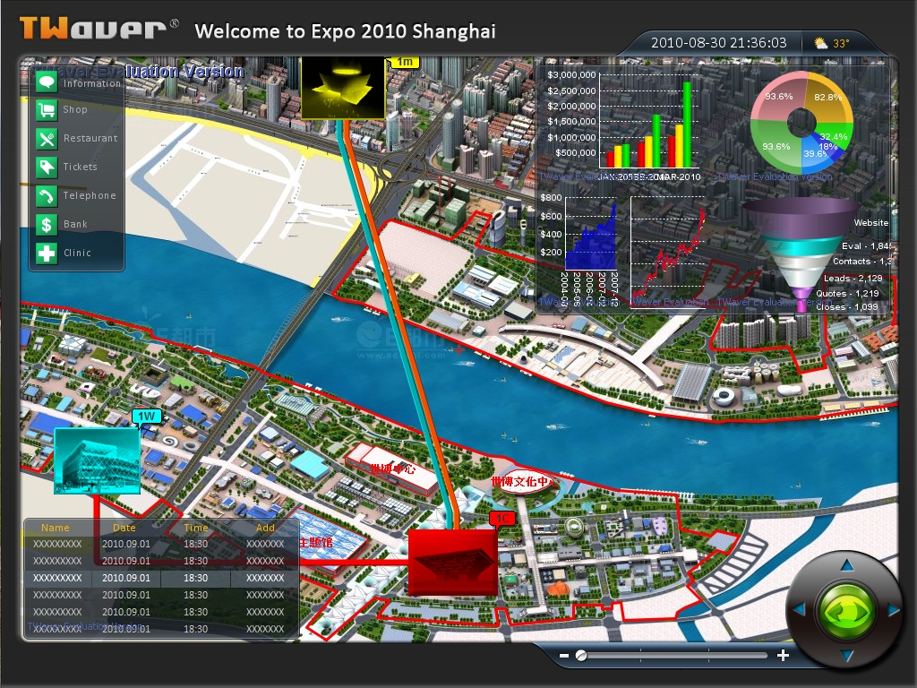Click the zoom slider handle
The height and width of the screenshot is (688, 917).
pos(581,655)
